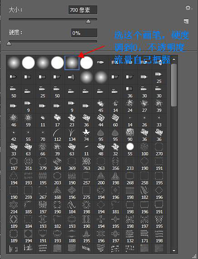Click the panel resize grip at the corner

pos(194,256)
